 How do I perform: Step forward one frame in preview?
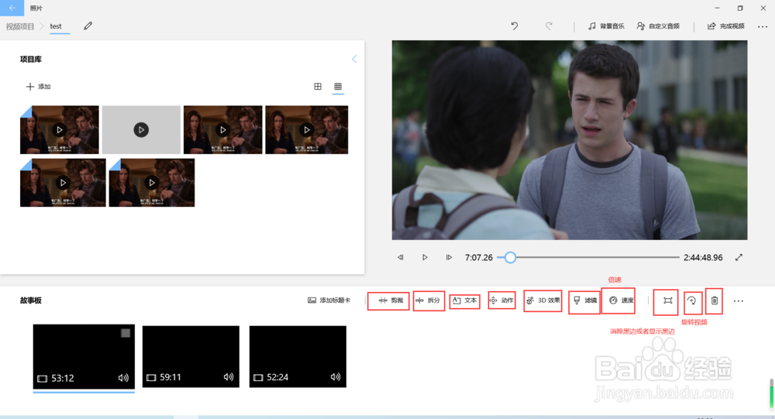(x=449, y=257)
